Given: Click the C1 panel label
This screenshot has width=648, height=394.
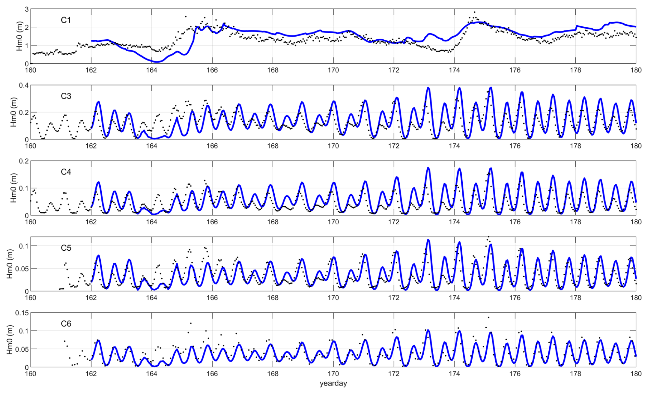Looking at the screenshot, I should pyautogui.click(x=66, y=20).
